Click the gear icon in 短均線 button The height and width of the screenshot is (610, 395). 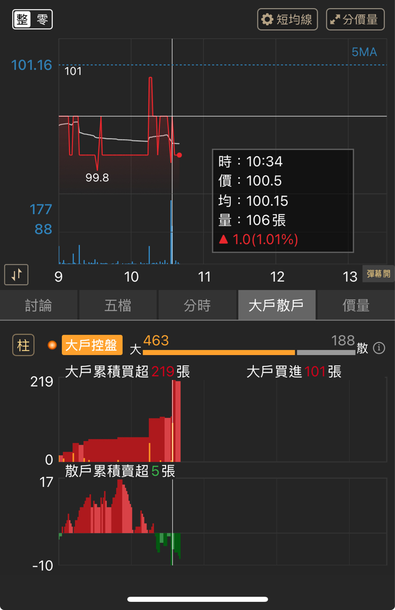click(x=268, y=20)
